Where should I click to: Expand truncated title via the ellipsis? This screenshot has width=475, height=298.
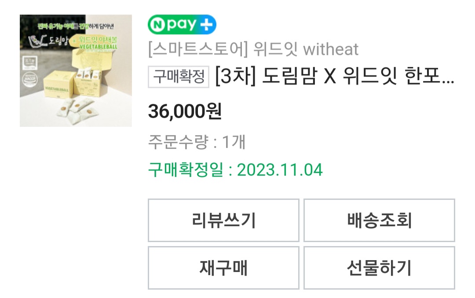pos(448,81)
